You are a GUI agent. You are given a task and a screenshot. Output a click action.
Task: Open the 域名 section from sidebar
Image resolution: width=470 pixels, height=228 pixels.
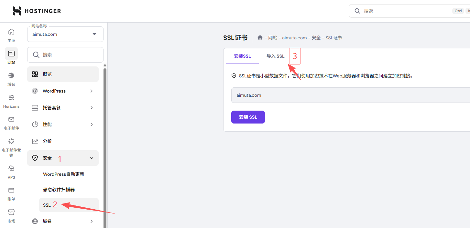(x=11, y=79)
